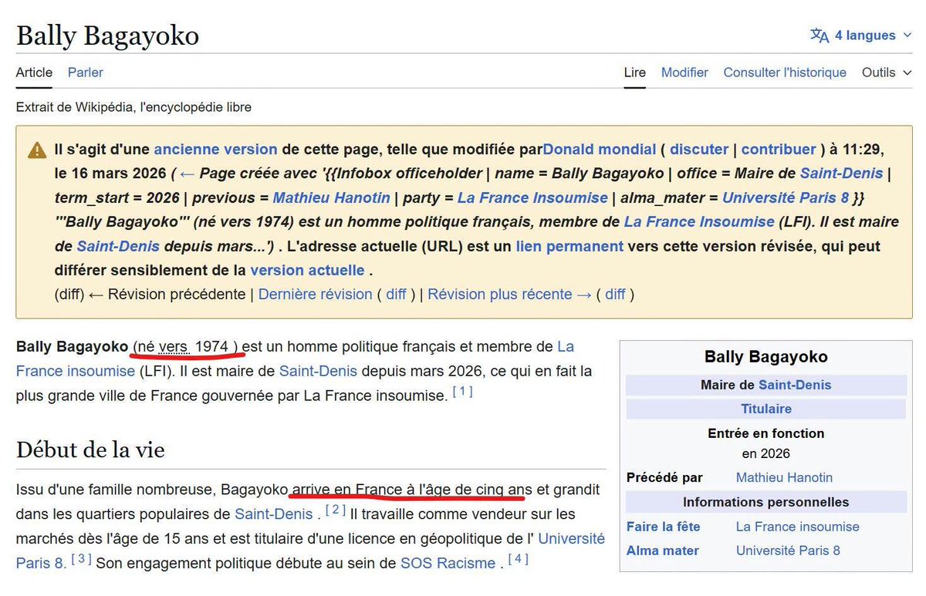Screen dimensions: 926x596
Task: Open Consulter l'historique tab
Action: click(785, 72)
